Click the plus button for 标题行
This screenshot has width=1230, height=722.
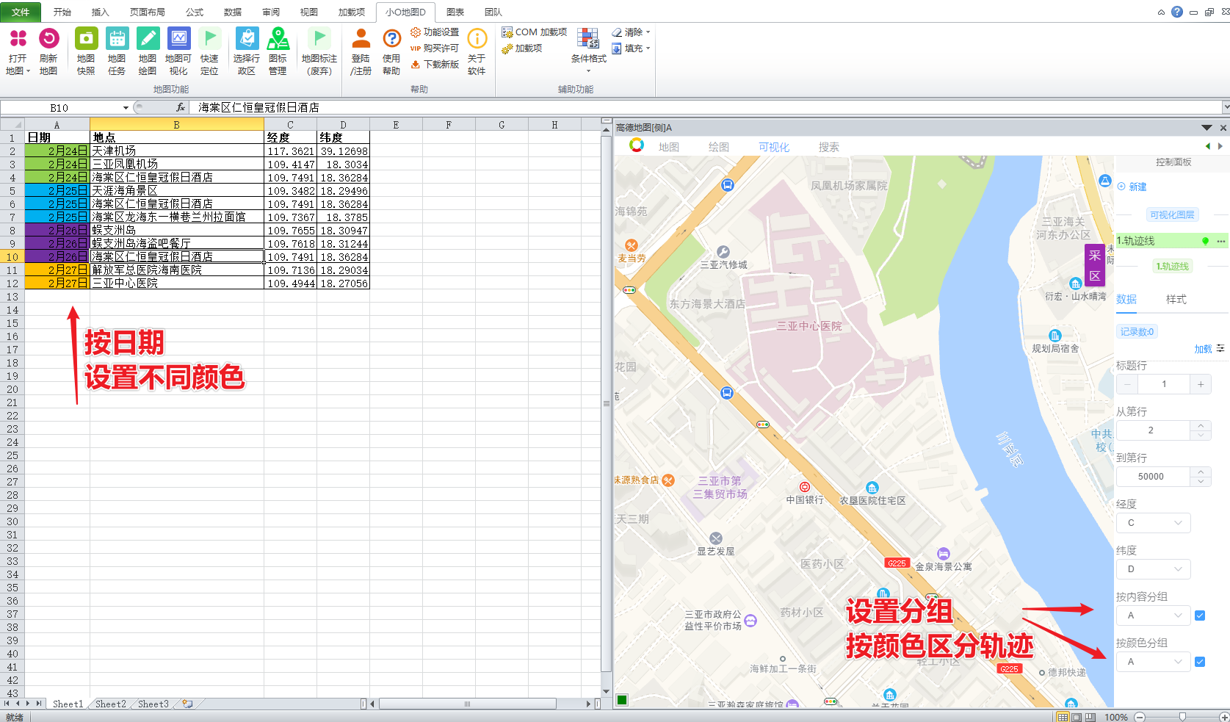pos(1201,384)
